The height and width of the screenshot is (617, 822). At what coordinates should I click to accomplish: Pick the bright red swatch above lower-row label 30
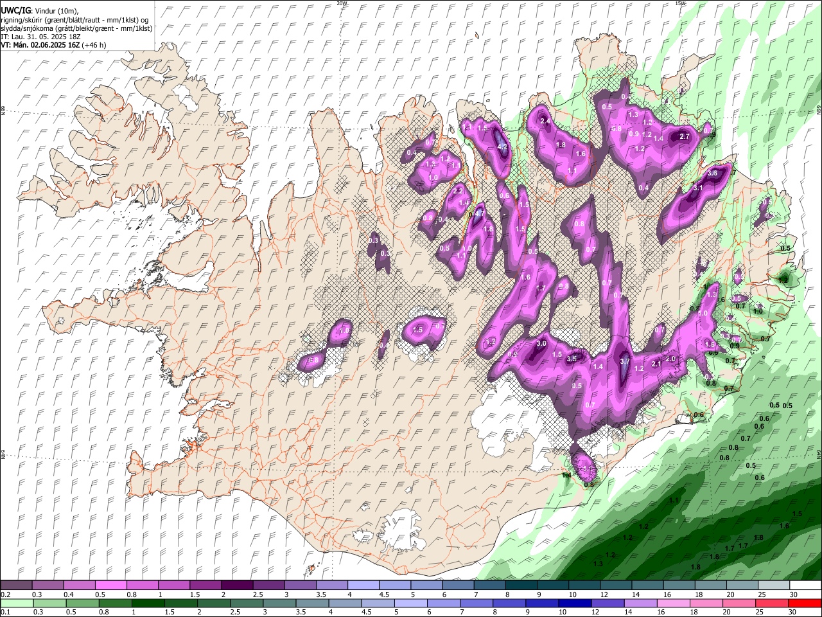click(805, 603)
